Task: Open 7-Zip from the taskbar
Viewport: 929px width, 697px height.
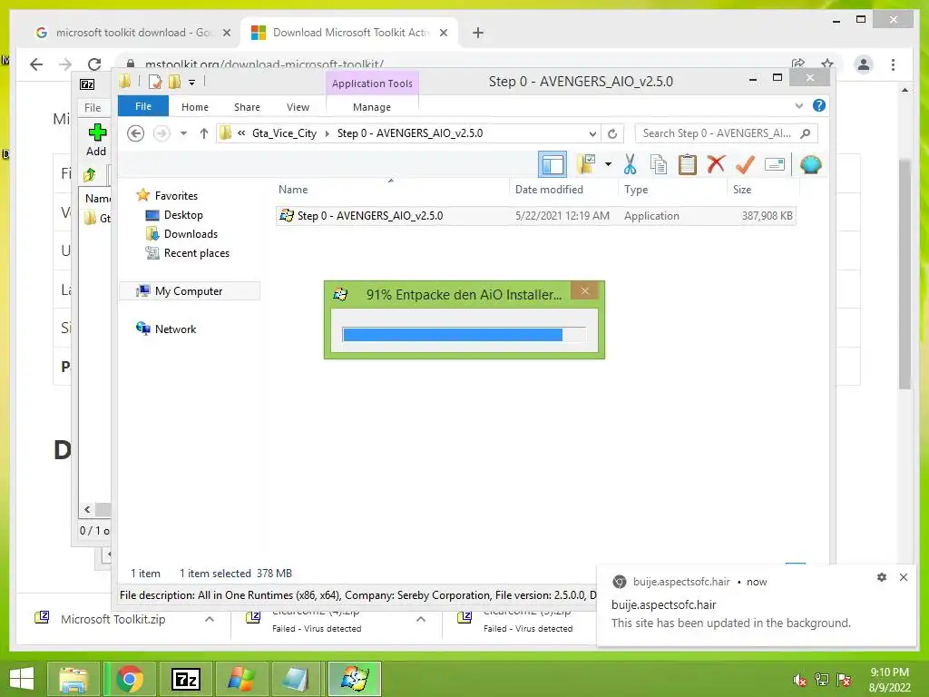Action: click(185, 679)
